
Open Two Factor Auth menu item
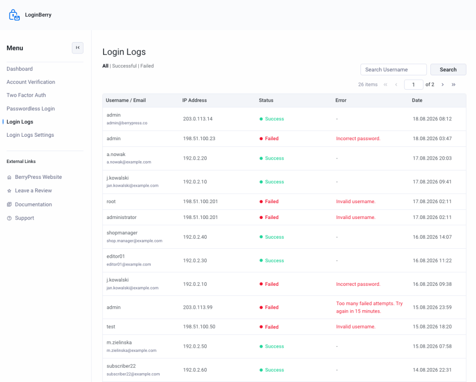pyautogui.click(x=26, y=95)
